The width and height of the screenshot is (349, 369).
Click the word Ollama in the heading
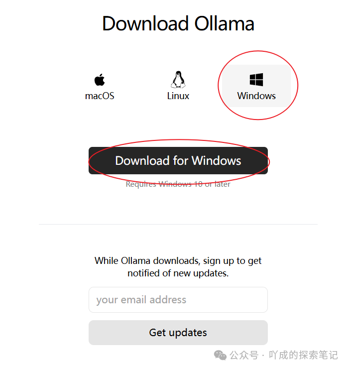coord(224,23)
